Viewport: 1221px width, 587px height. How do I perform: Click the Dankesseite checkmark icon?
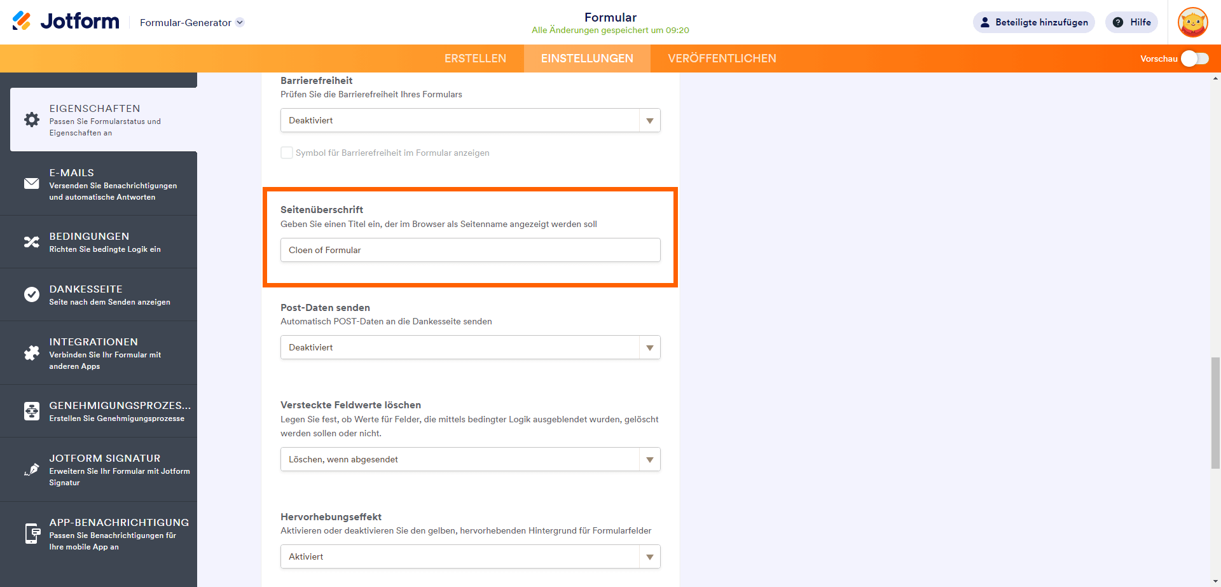click(32, 294)
